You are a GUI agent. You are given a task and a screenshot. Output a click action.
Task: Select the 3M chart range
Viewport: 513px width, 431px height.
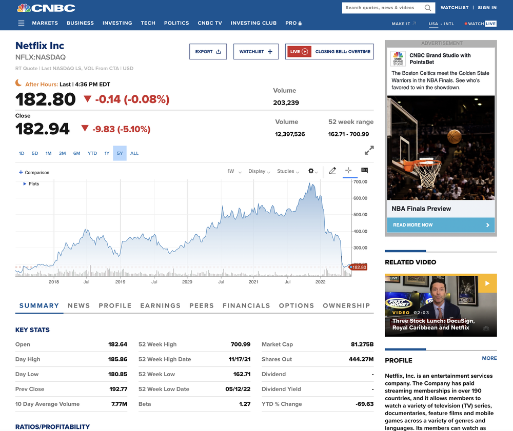pos(62,153)
